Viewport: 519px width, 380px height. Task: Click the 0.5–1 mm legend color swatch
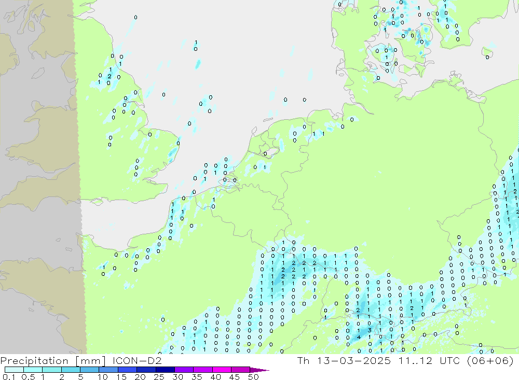(x=33, y=370)
